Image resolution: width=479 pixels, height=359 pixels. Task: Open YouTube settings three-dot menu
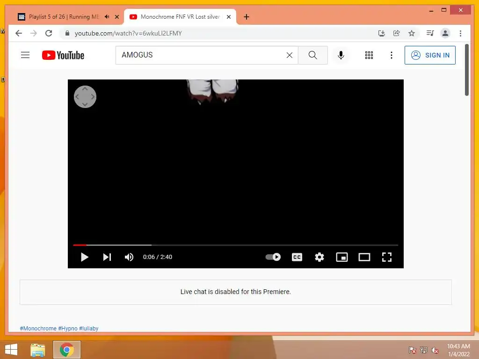point(392,55)
